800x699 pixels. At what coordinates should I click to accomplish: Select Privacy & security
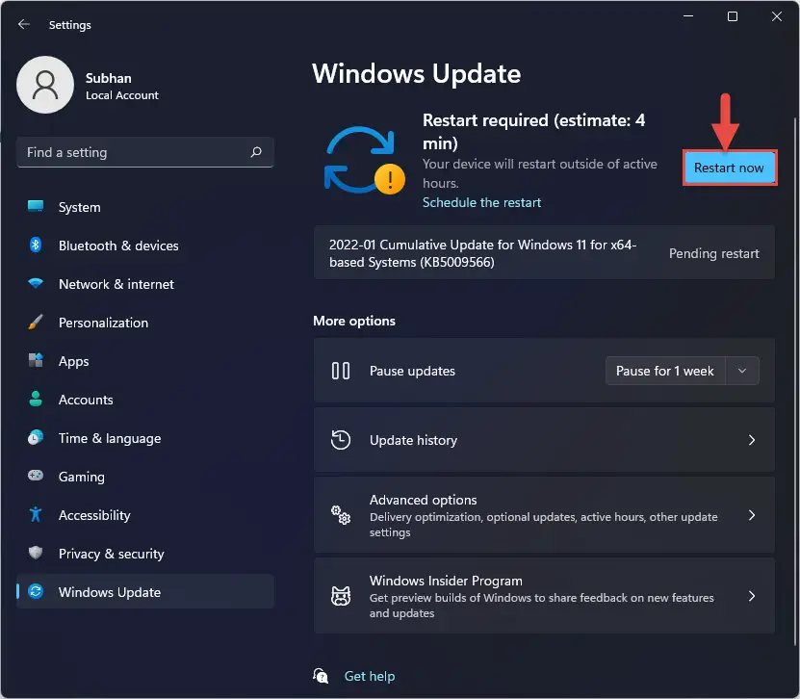(145, 554)
